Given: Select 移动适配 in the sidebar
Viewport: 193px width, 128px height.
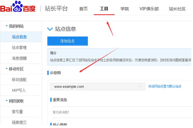Looking at the screenshot, I should [19, 80].
